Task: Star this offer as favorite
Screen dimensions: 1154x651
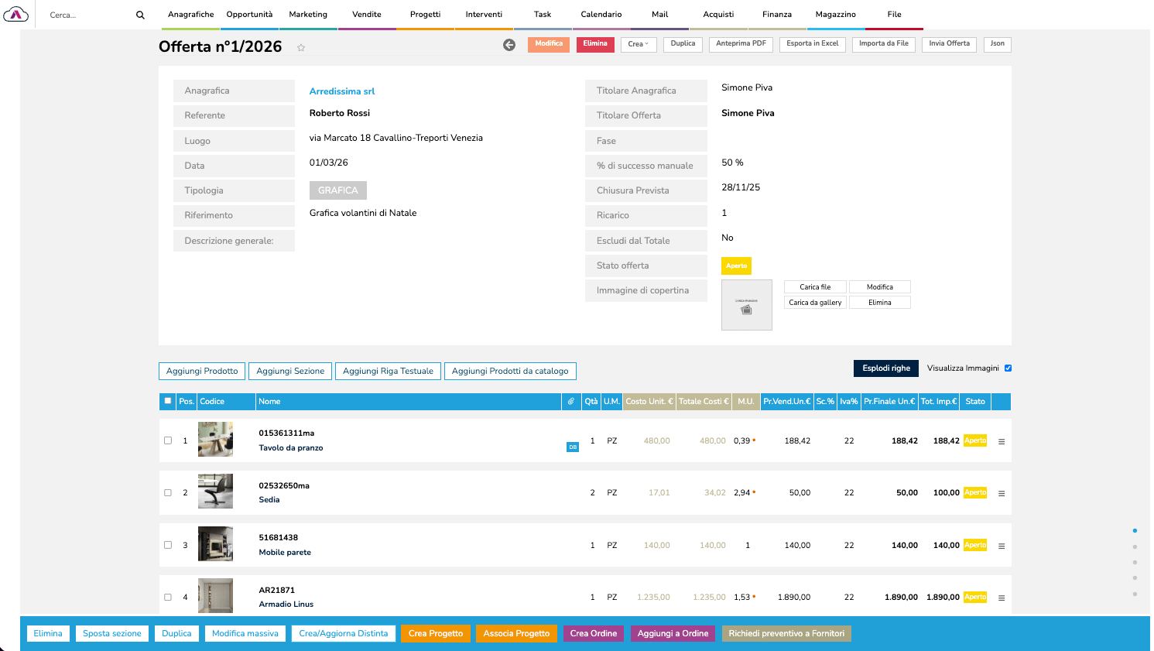Action: coord(301,48)
